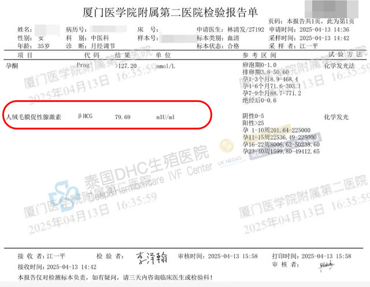Click the mIU/ml unit text
This screenshot has height=287, width=370.
pos(166,117)
